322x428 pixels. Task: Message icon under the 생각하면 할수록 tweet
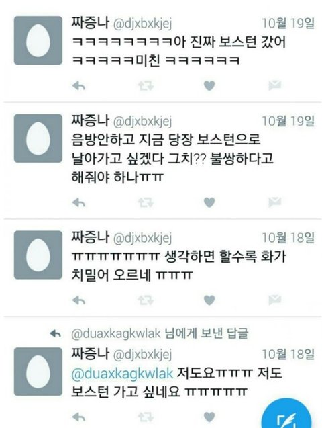pos(274,300)
